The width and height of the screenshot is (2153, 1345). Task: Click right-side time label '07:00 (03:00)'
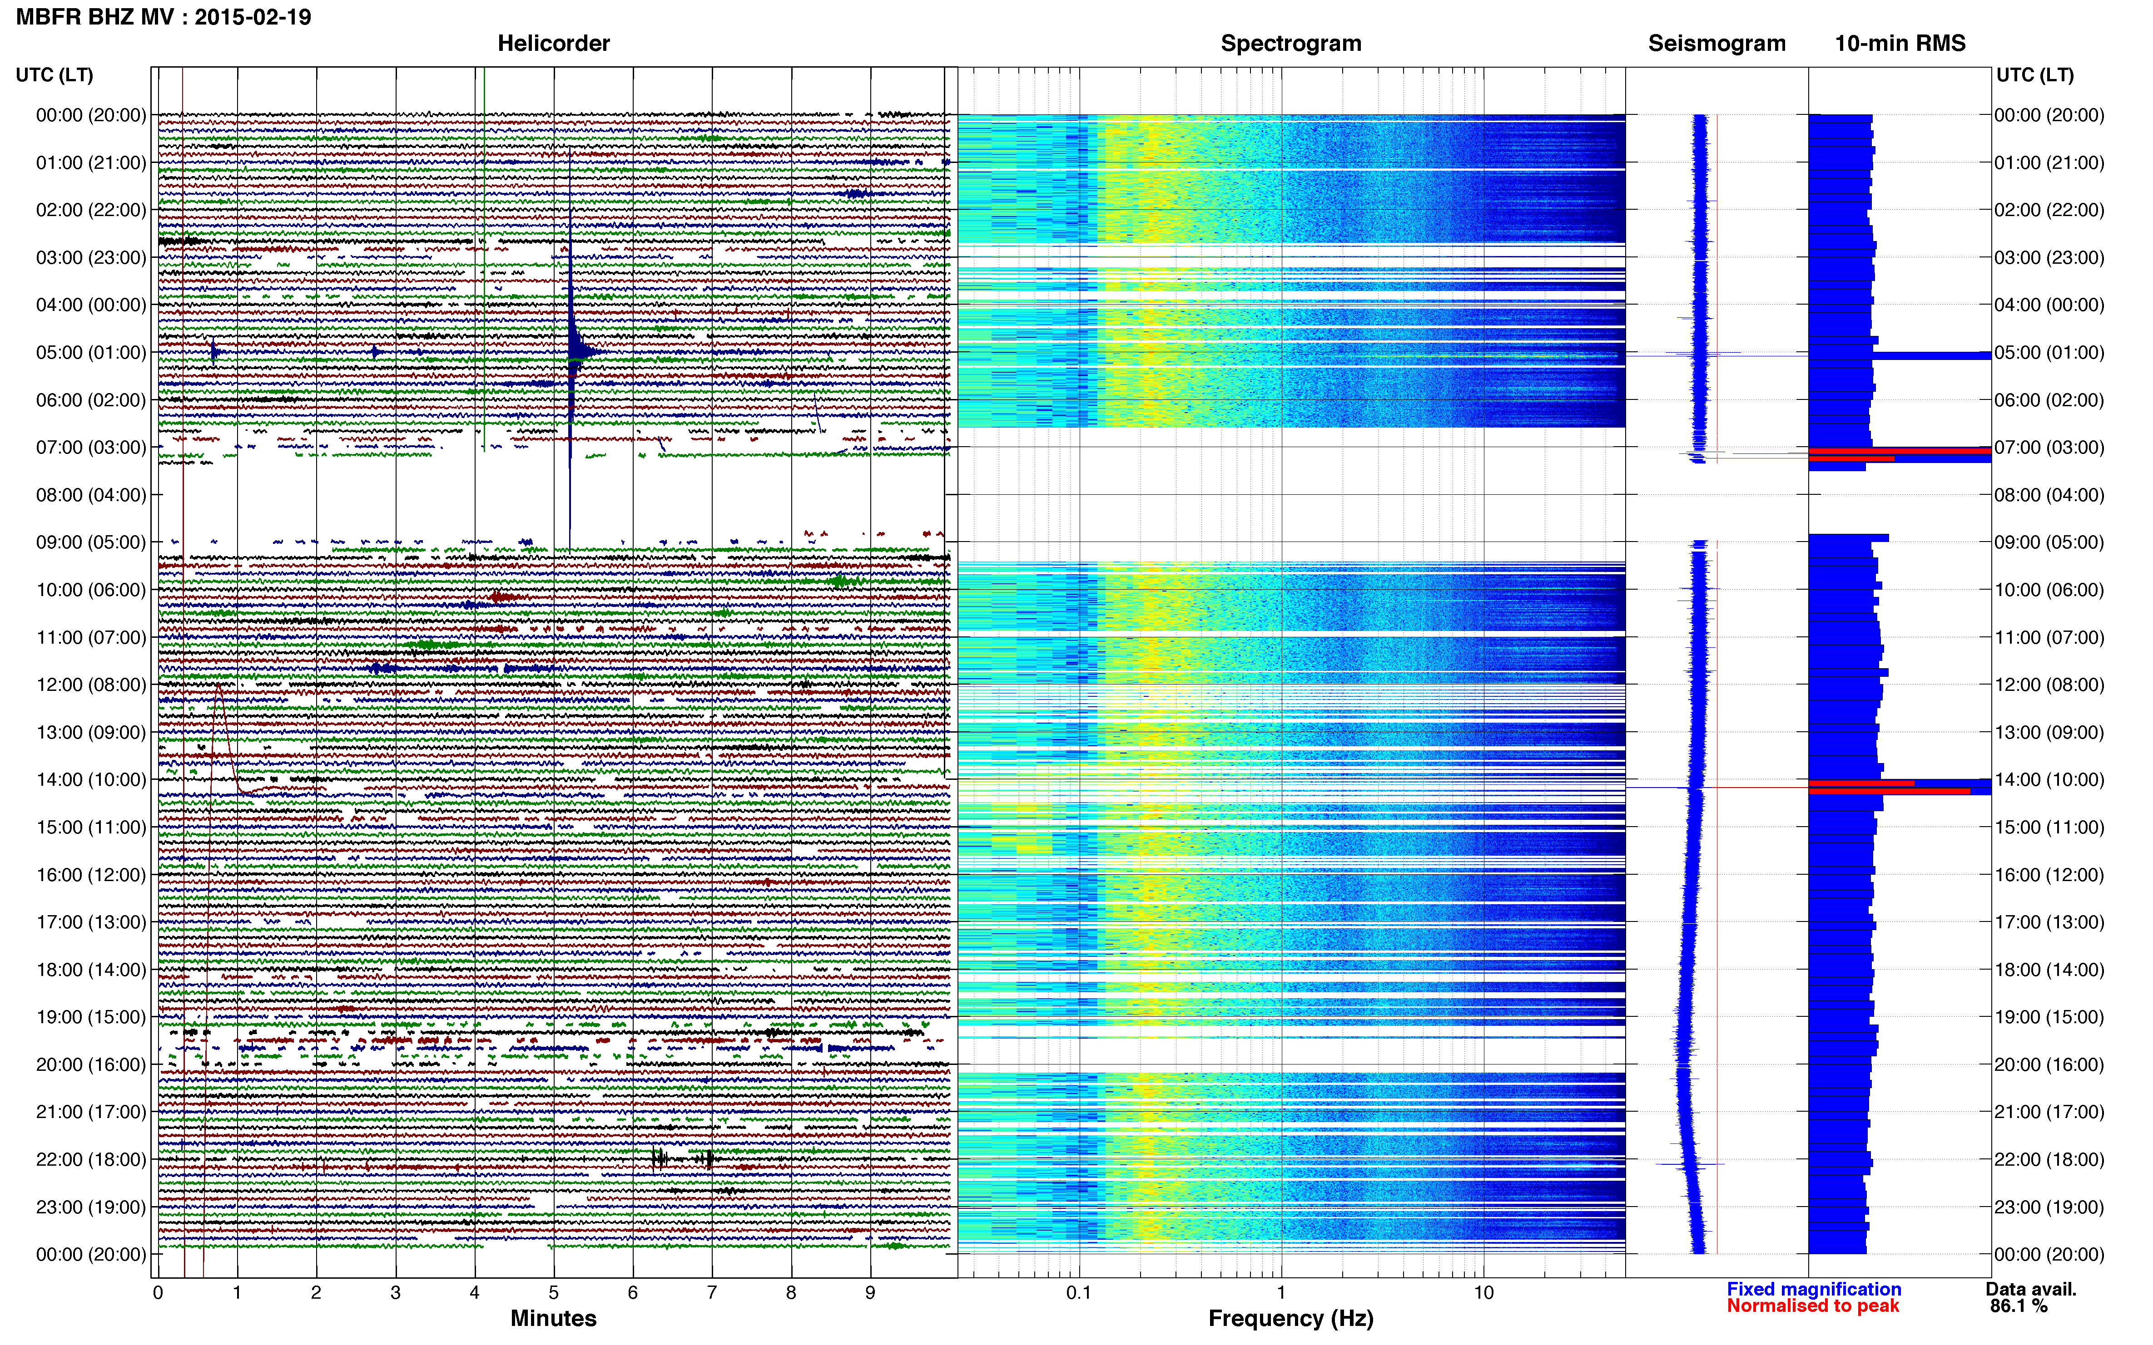click(2050, 448)
